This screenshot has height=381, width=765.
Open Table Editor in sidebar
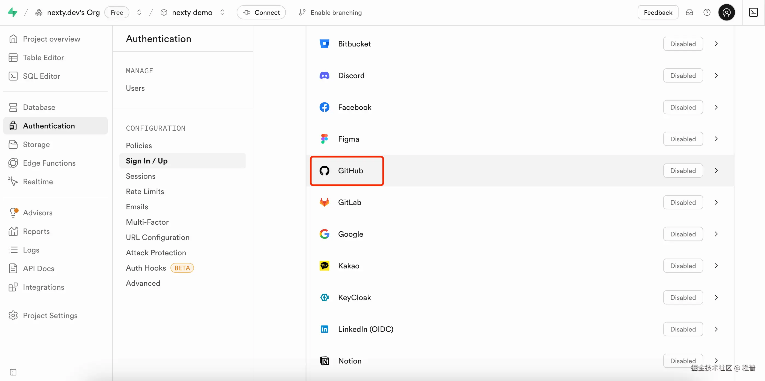(43, 58)
